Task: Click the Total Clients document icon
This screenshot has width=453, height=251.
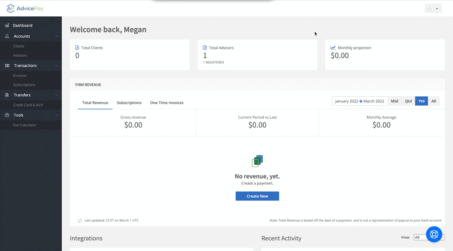Action: [77, 48]
